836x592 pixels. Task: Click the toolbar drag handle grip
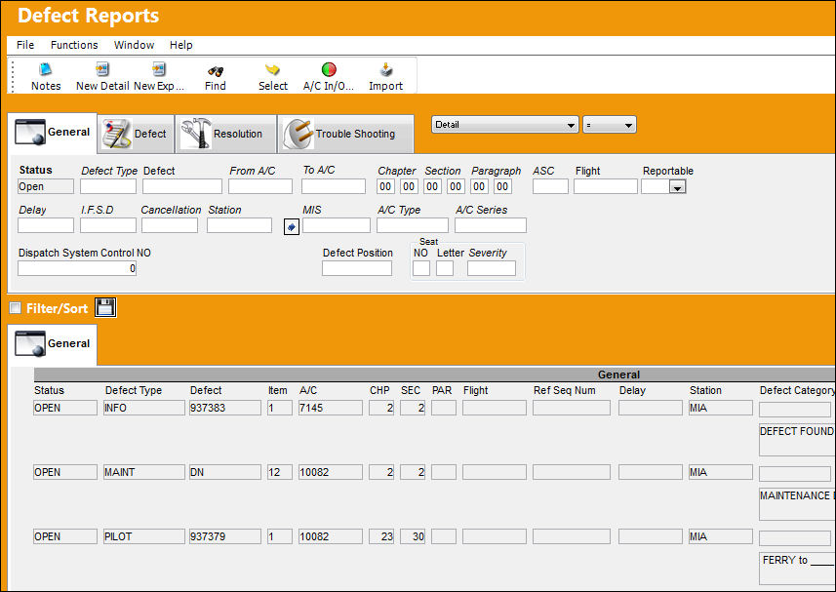click(13, 76)
